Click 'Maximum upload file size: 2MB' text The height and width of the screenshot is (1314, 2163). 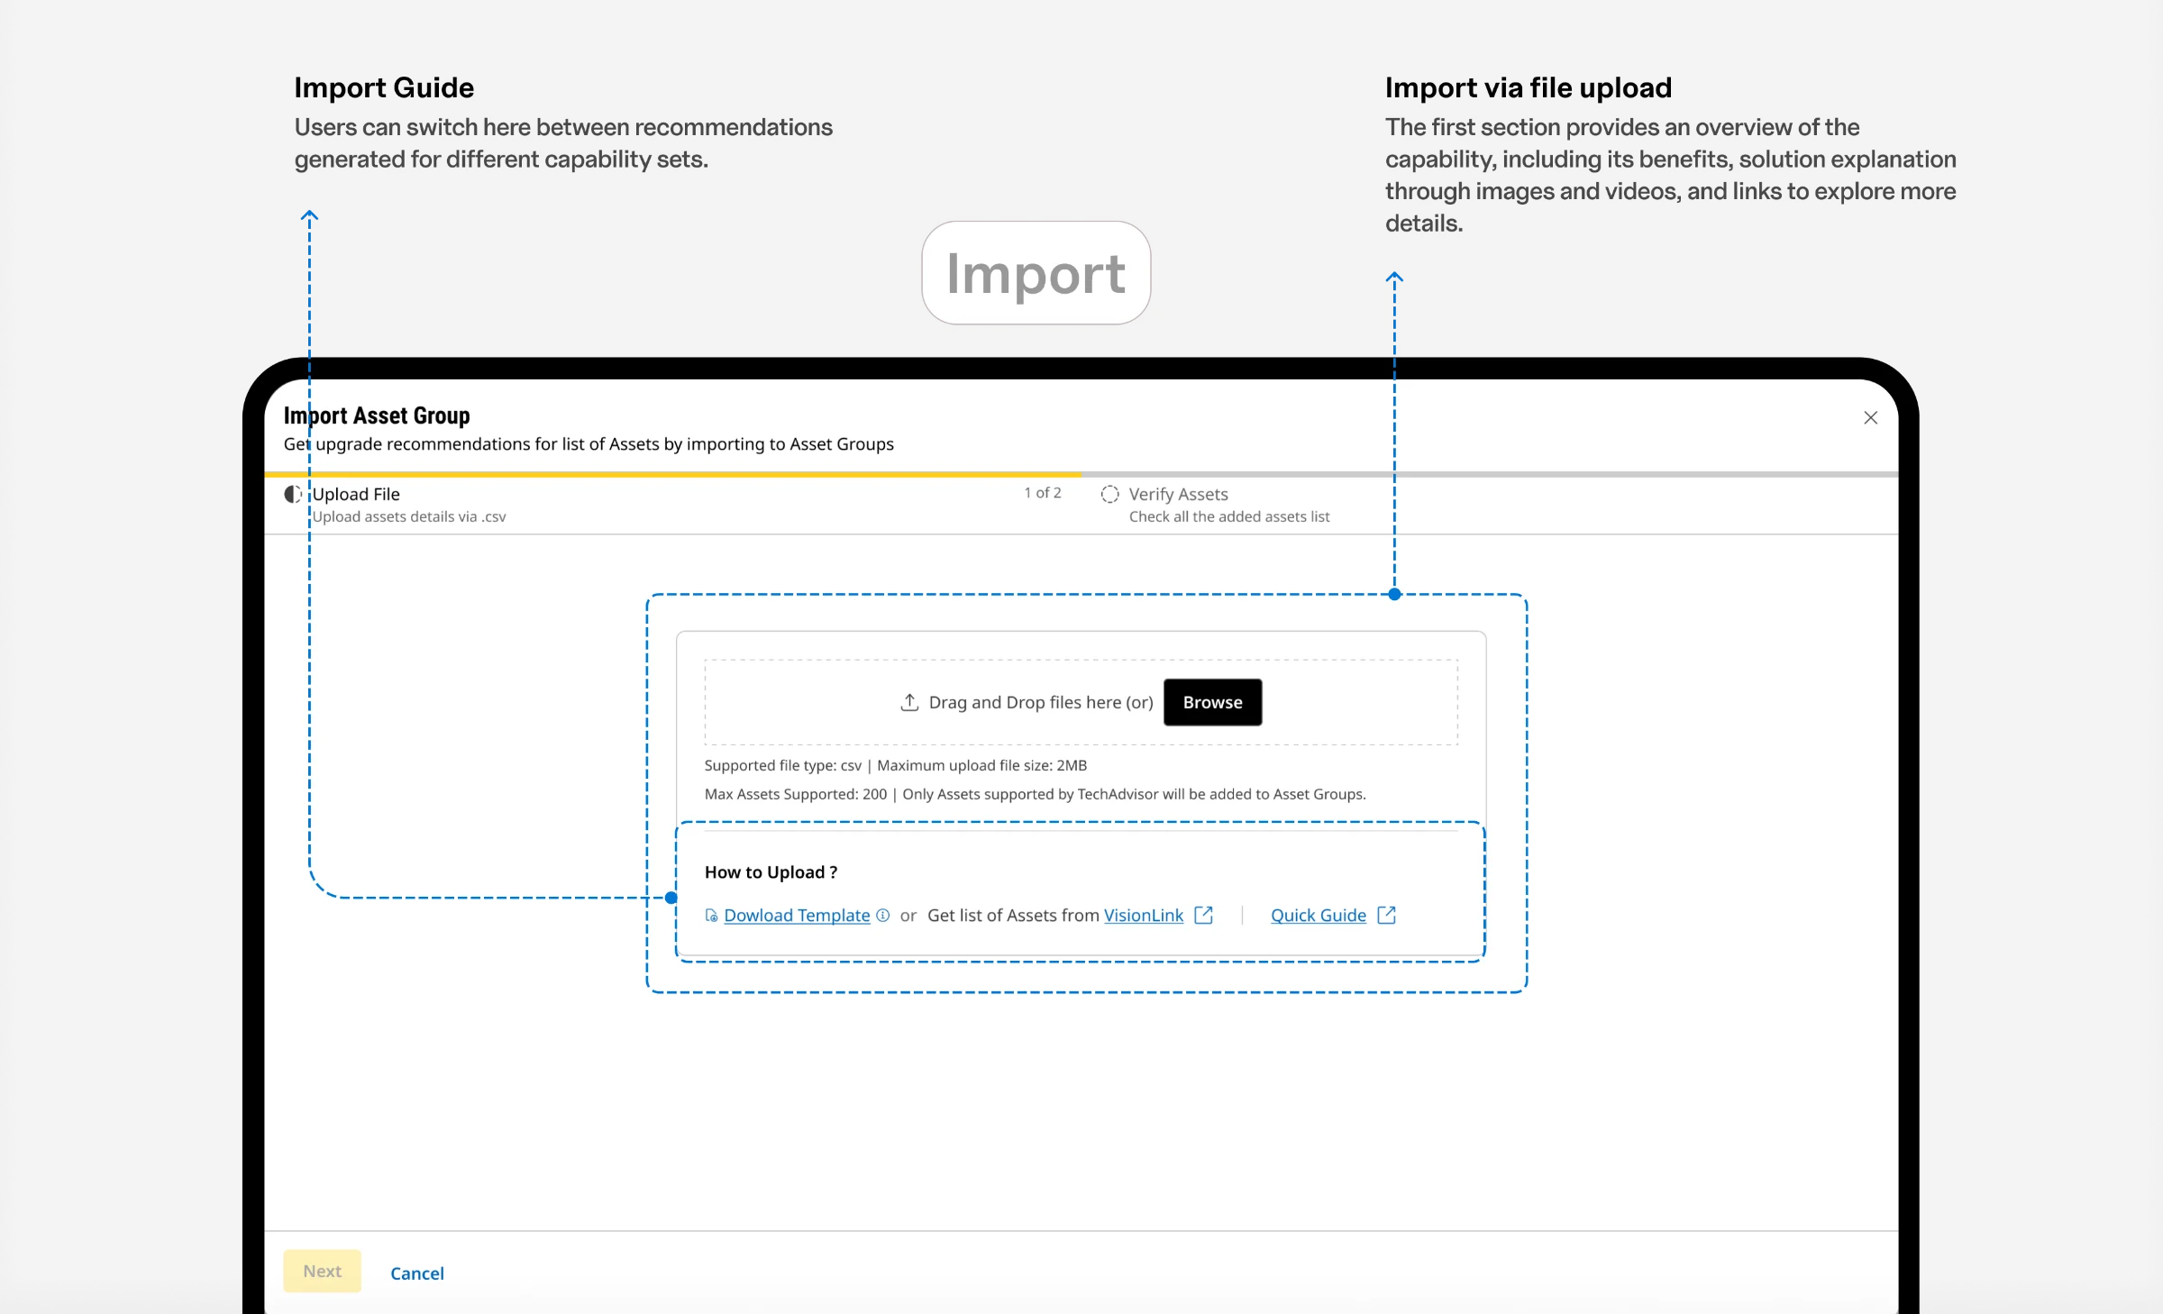982,765
